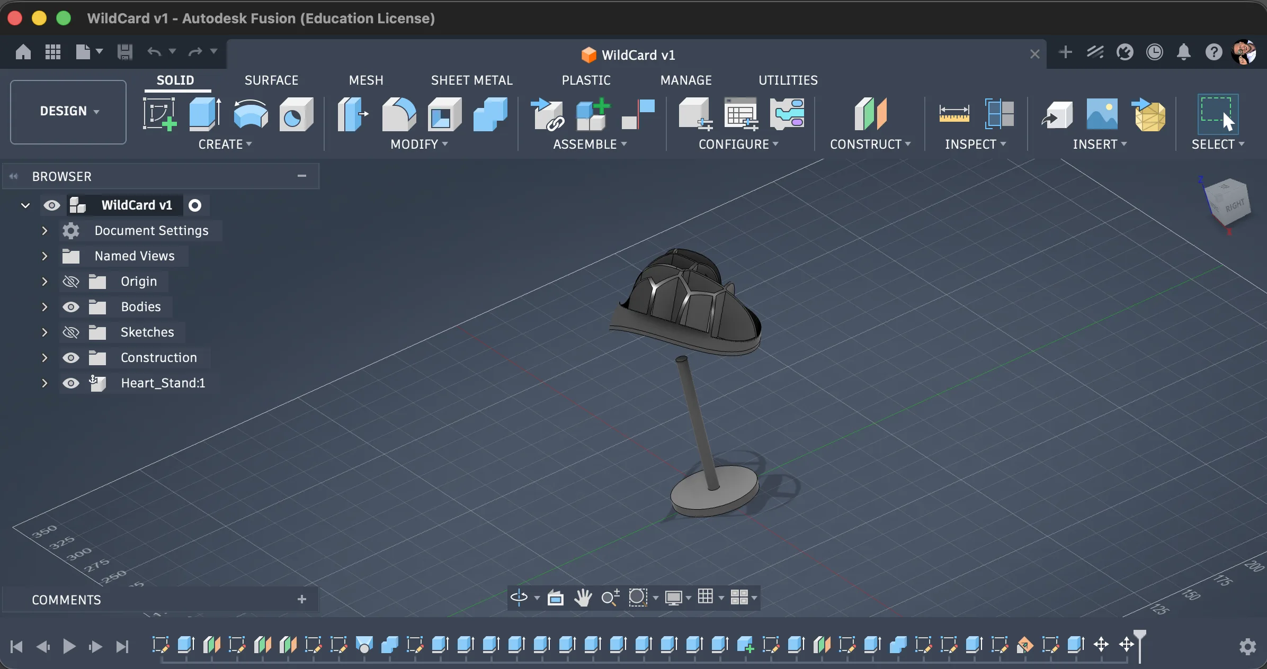Image resolution: width=1267 pixels, height=669 pixels.
Task: Switch to the PLASTIC tab
Action: (x=586, y=80)
